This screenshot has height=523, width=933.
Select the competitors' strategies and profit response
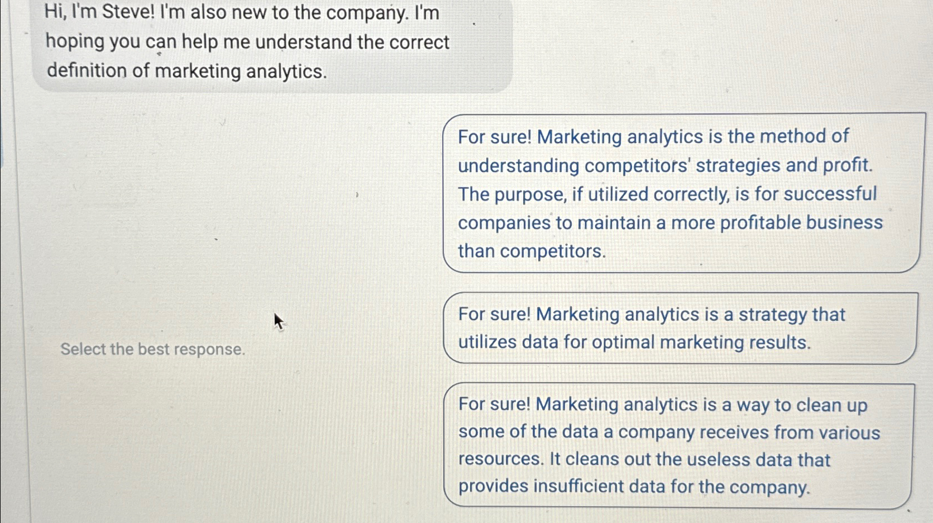[x=681, y=193]
